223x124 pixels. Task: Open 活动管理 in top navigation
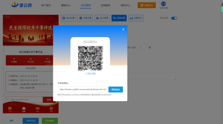tap(86, 5)
